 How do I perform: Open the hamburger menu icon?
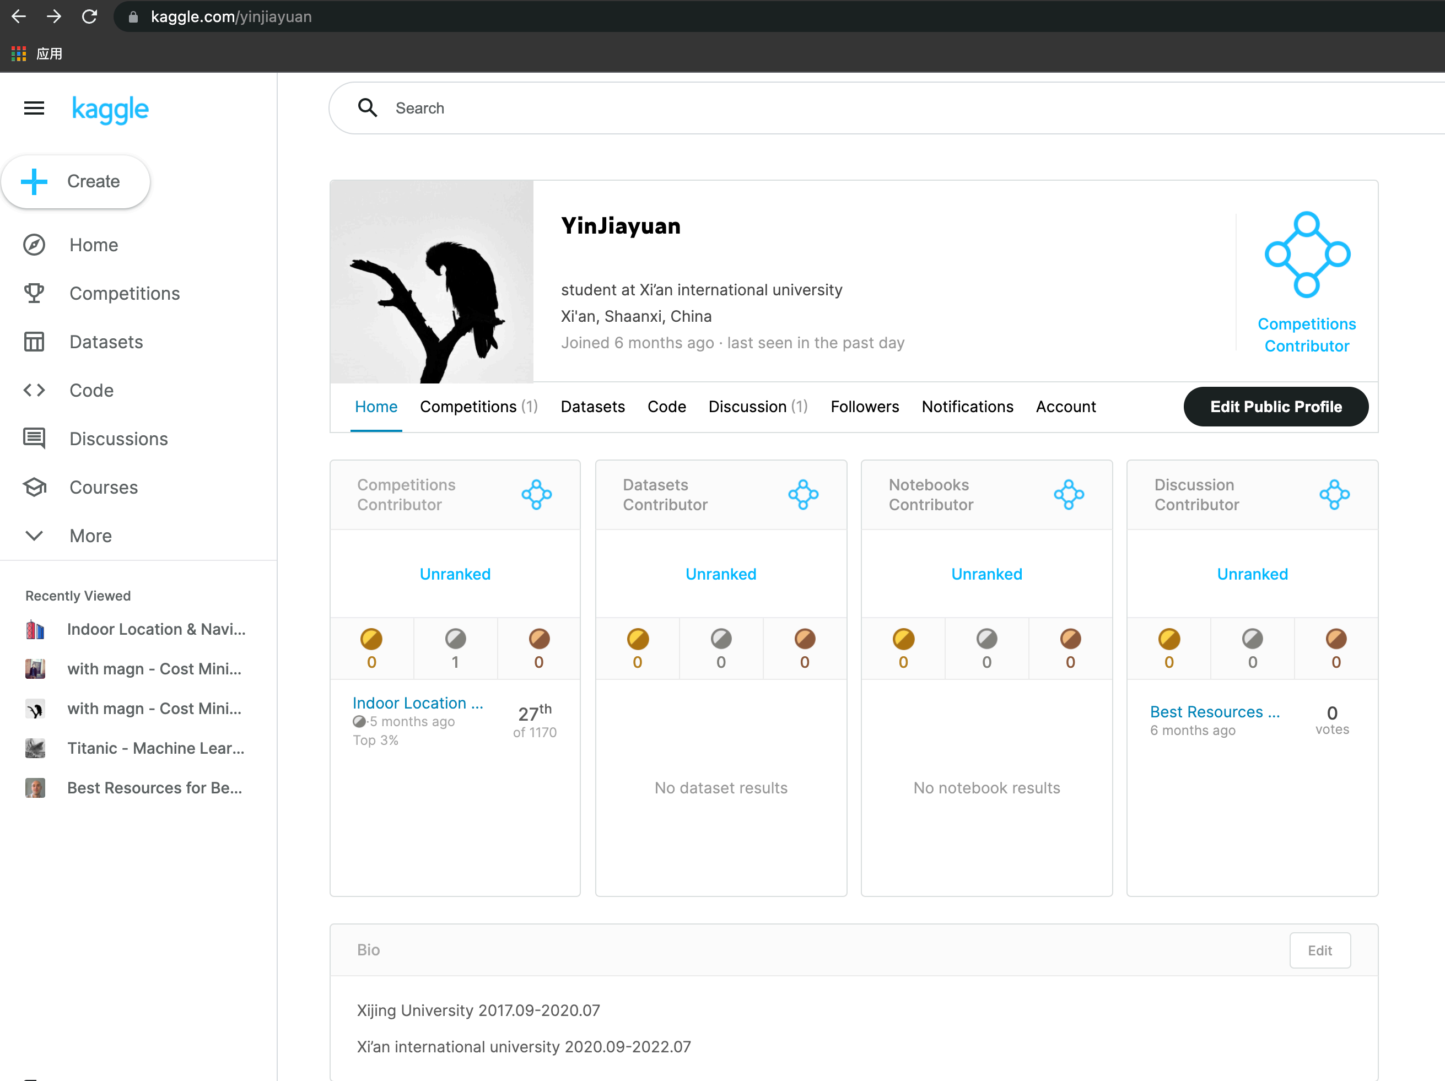[x=34, y=109]
